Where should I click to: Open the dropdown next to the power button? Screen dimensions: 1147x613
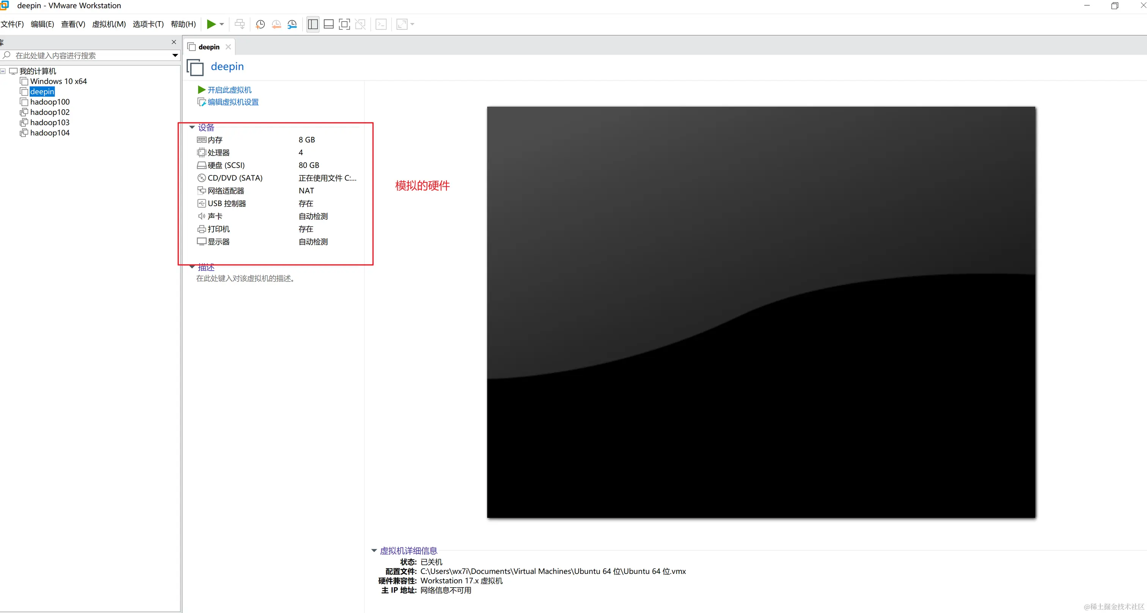click(x=222, y=24)
